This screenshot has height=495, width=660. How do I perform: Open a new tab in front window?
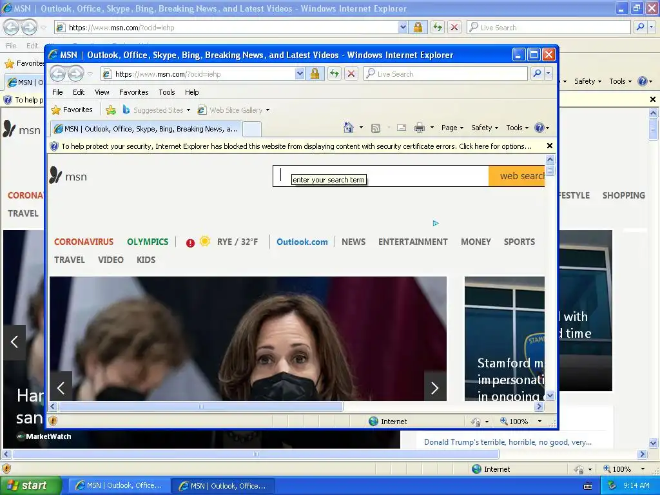pyautogui.click(x=252, y=129)
